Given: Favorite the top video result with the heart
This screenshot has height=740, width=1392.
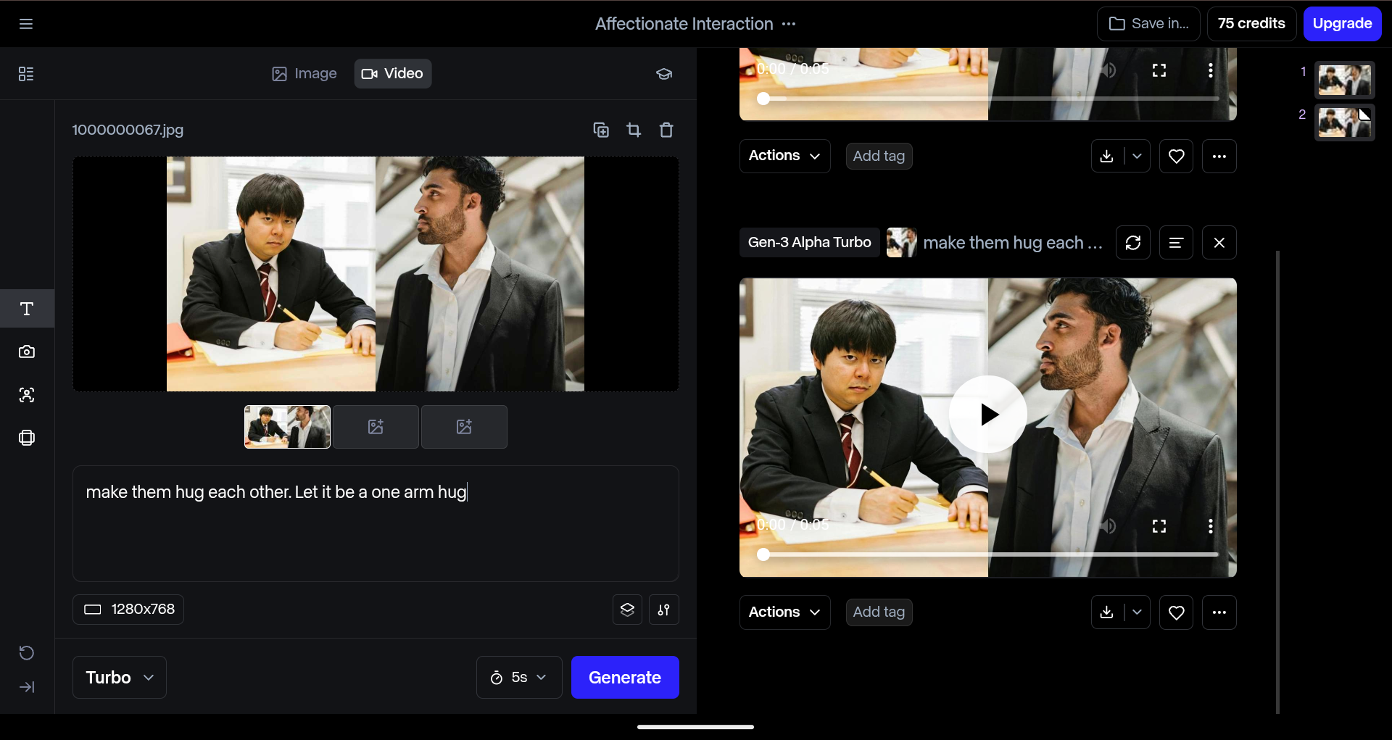Looking at the screenshot, I should point(1176,156).
